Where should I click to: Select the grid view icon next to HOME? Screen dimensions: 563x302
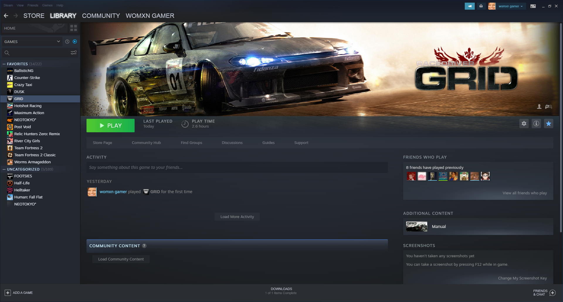[73, 28]
